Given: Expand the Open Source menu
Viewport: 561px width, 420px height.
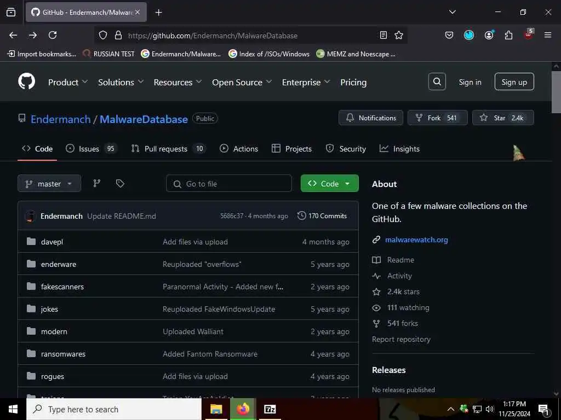Looking at the screenshot, I should point(242,82).
